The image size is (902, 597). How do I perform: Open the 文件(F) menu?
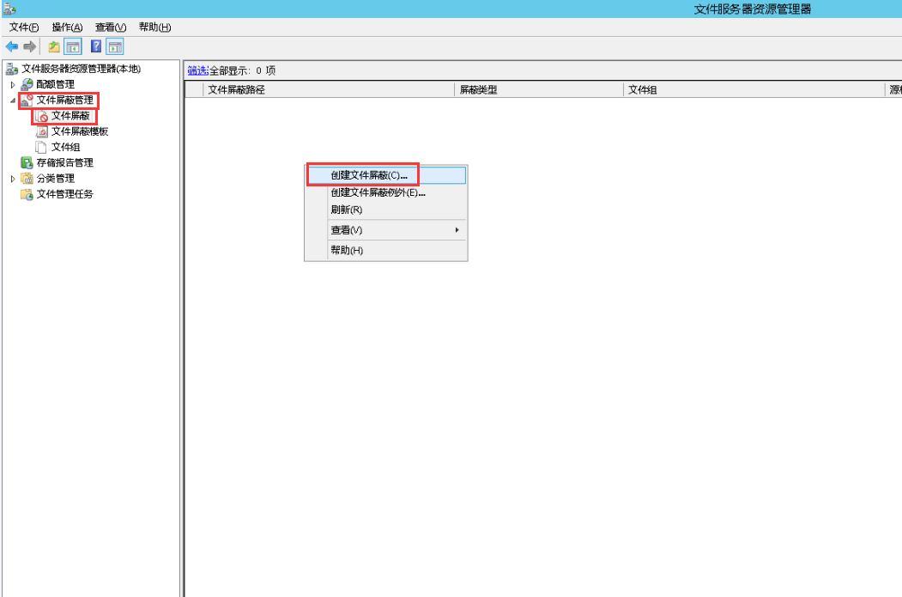coord(23,27)
